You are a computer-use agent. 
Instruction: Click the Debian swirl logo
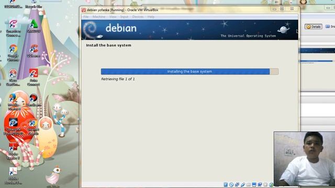pos(91,30)
